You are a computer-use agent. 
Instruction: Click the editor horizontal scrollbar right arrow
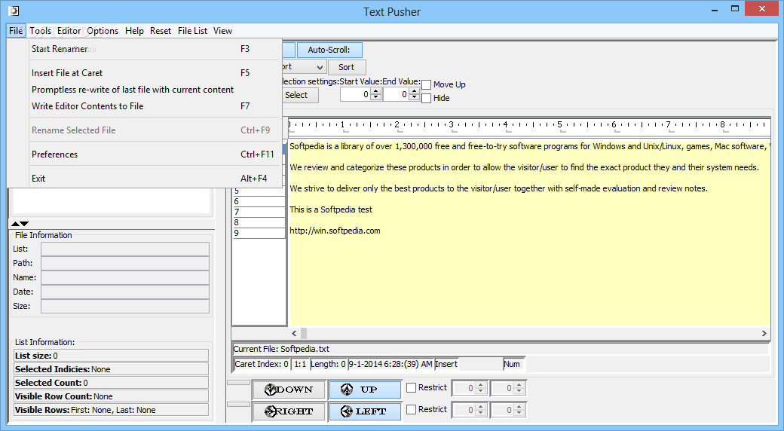click(764, 333)
